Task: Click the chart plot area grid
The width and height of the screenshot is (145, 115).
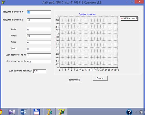Action: [89, 42]
